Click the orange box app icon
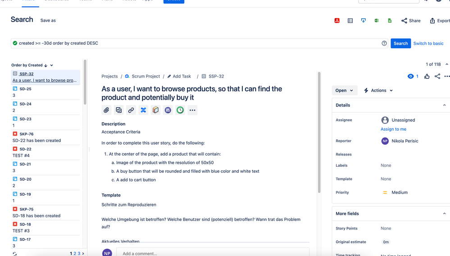Screen dimensions: 450x256 [x=155, y=110]
